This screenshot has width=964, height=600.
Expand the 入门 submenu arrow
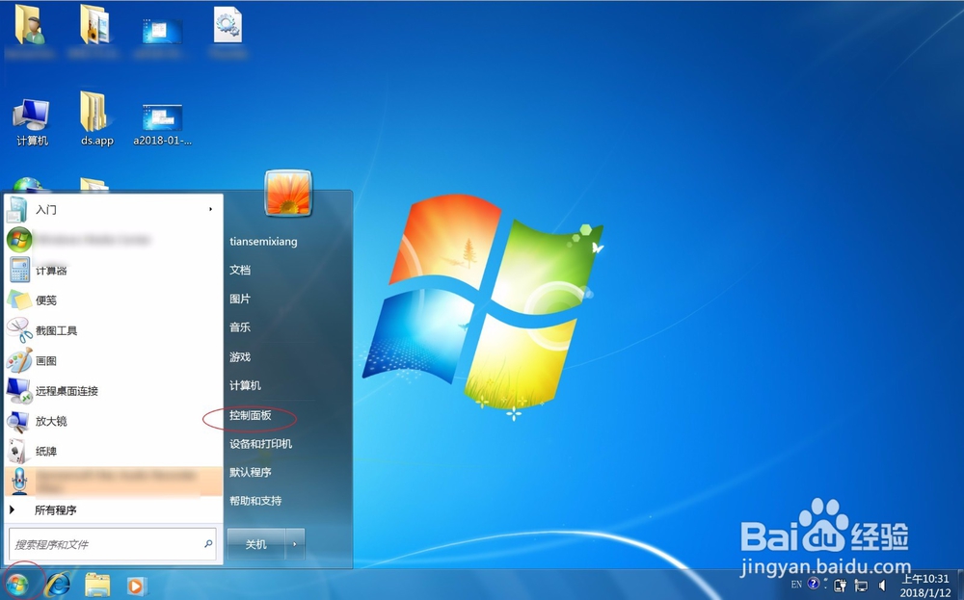[210, 209]
